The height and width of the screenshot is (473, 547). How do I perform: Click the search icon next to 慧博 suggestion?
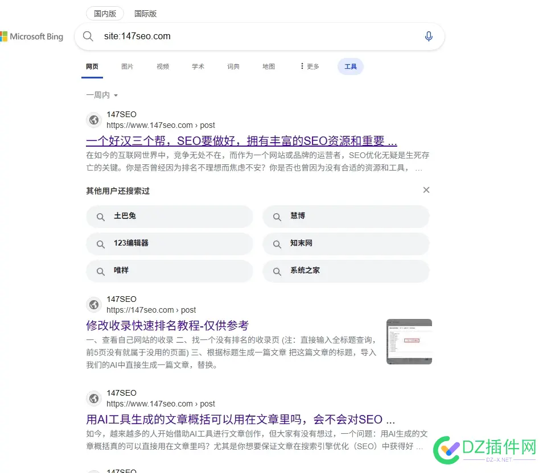tap(277, 217)
